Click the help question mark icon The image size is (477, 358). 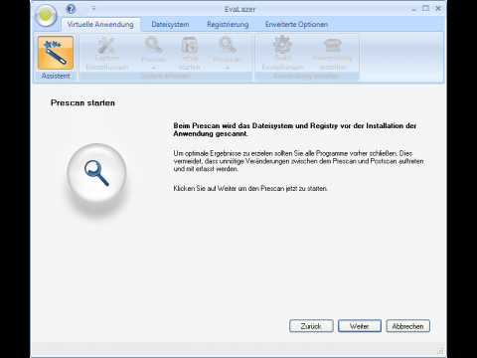(71, 9)
